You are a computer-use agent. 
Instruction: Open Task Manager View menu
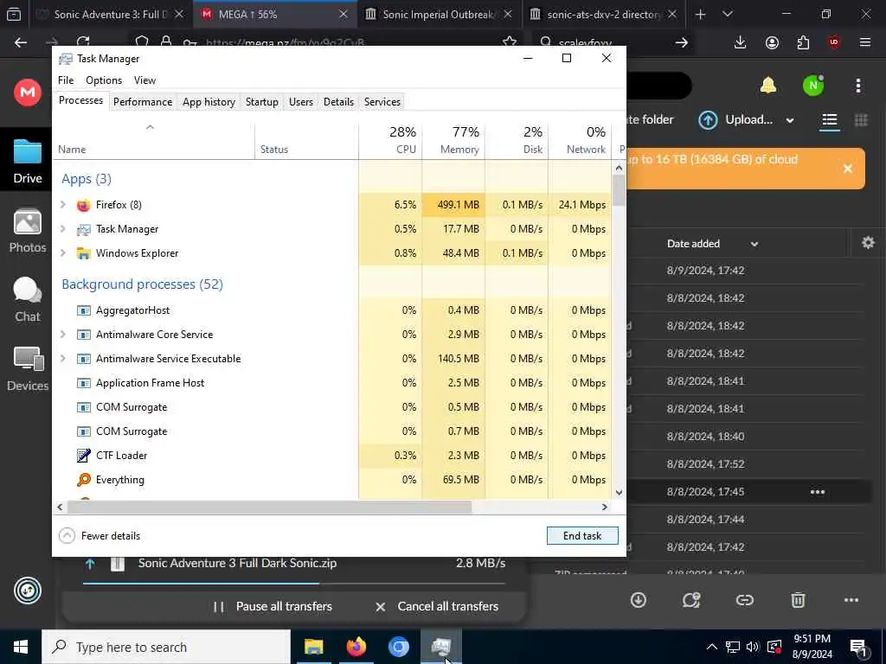pyautogui.click(x=144, y=80)
